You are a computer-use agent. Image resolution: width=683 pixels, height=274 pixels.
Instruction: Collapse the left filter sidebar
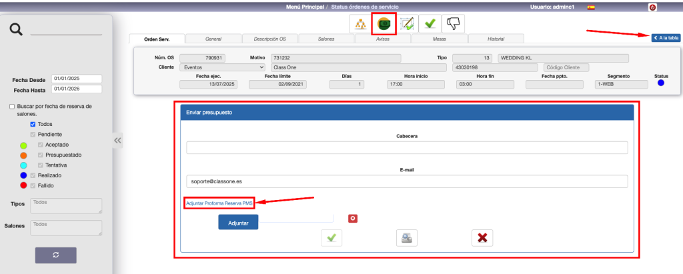pos(117,140)
